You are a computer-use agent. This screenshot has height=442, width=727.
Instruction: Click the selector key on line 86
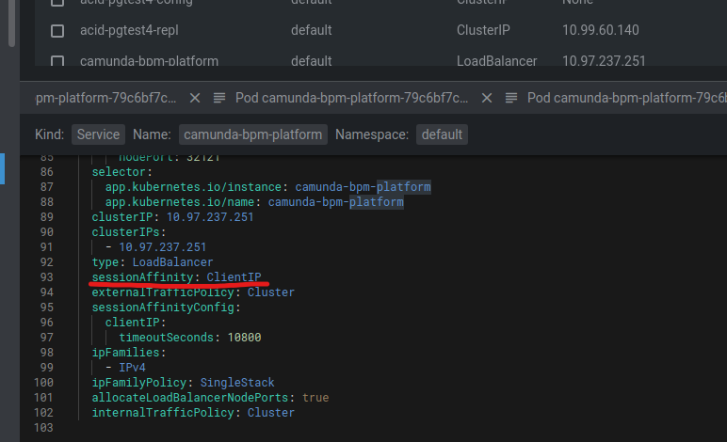click(x=119, y=172)
